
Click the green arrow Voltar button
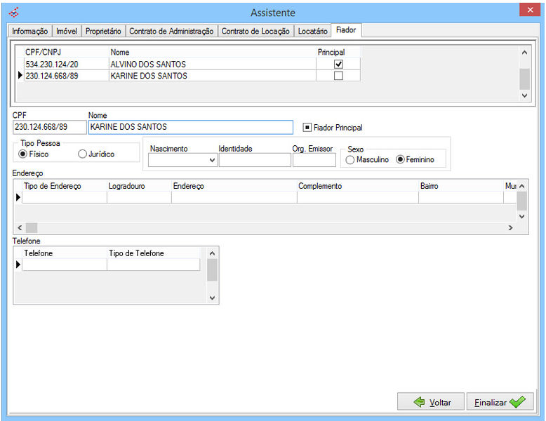point(430,402)
